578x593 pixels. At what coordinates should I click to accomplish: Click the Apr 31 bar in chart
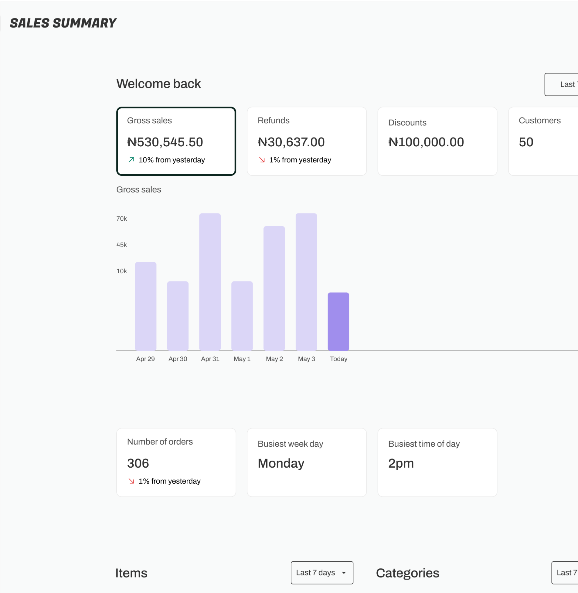tap(210, 282)
